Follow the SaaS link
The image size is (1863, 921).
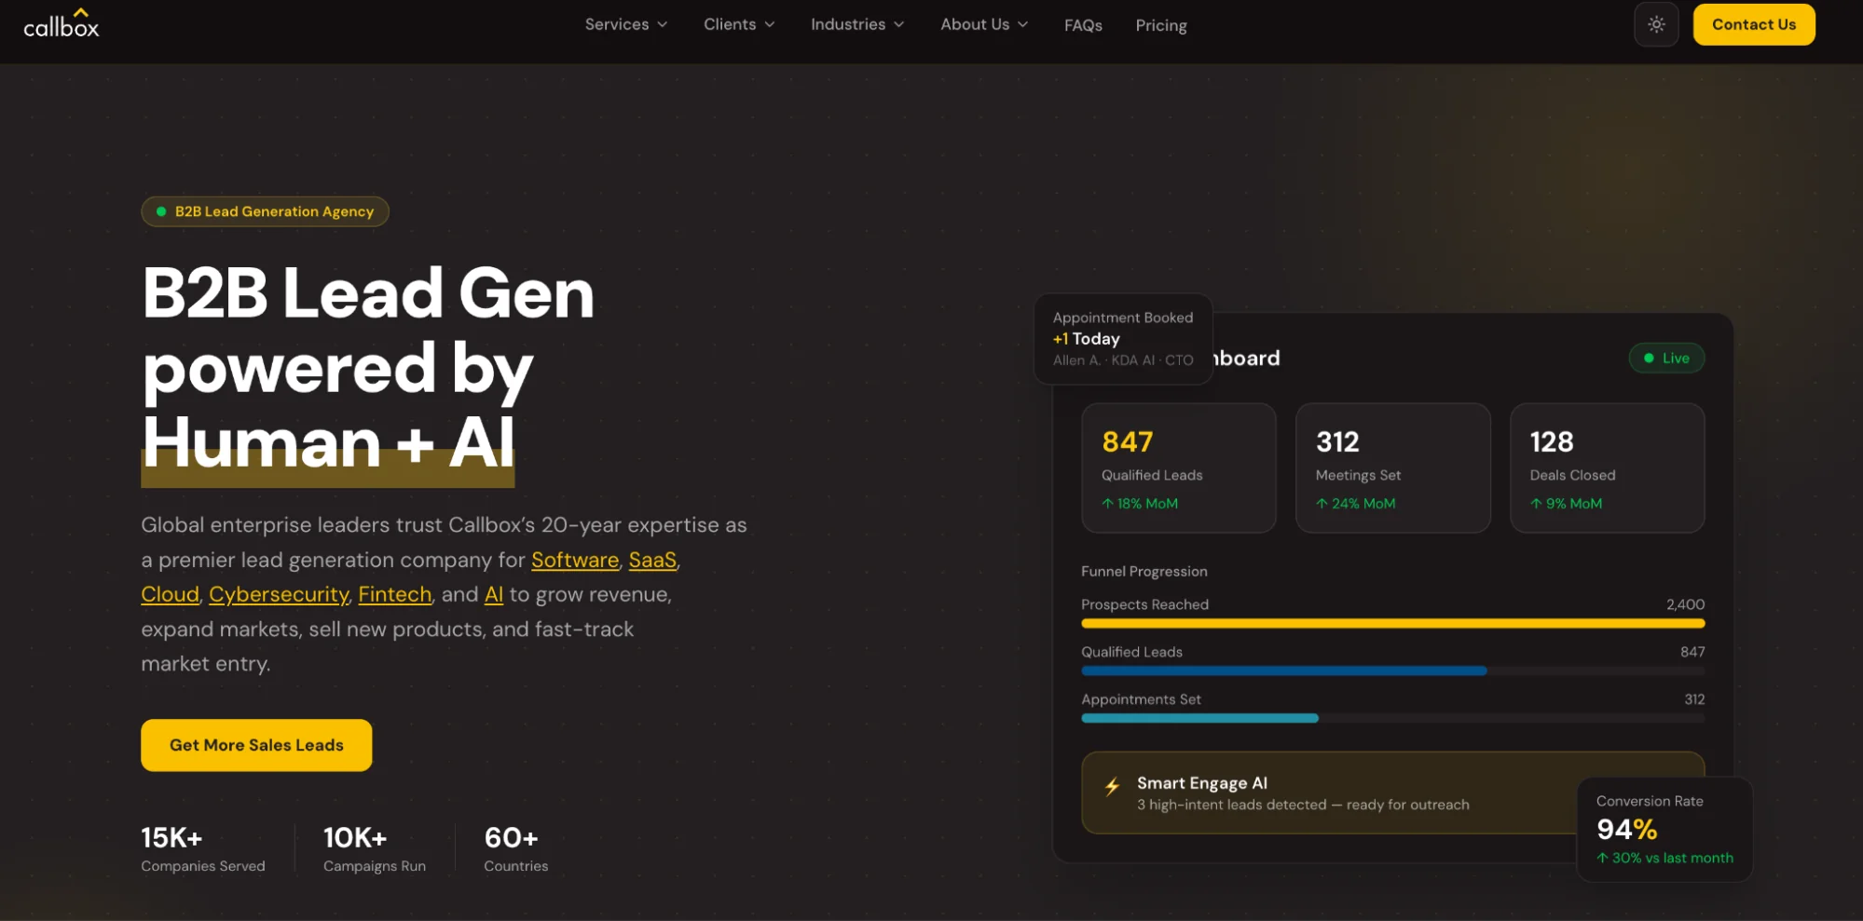point(652,560)
